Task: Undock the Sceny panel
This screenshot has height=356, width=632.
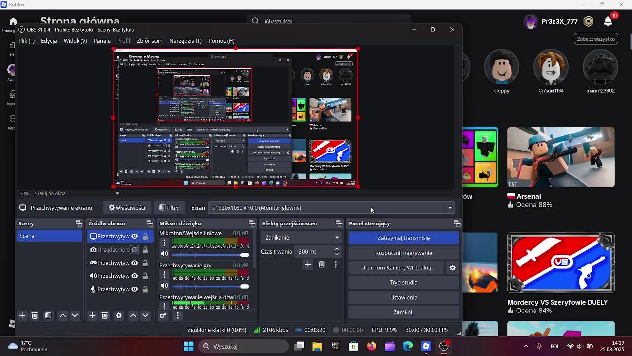Action: pyautogui.click(x=79, y=223)
